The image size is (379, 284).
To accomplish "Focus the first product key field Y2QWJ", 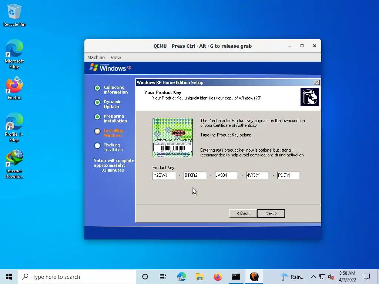I will [x=164, y=176].
